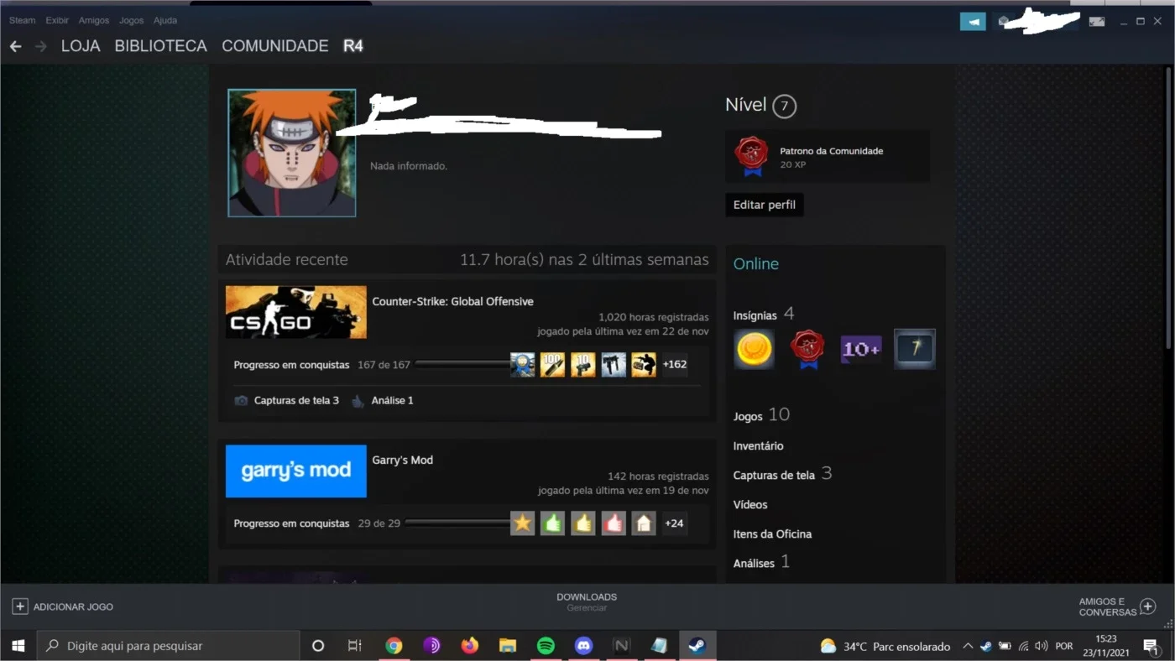This screenshot has height=661, width=1175.
Task: Open AMIGOS E CONVERSAS panel
Action: point(1117,606)
